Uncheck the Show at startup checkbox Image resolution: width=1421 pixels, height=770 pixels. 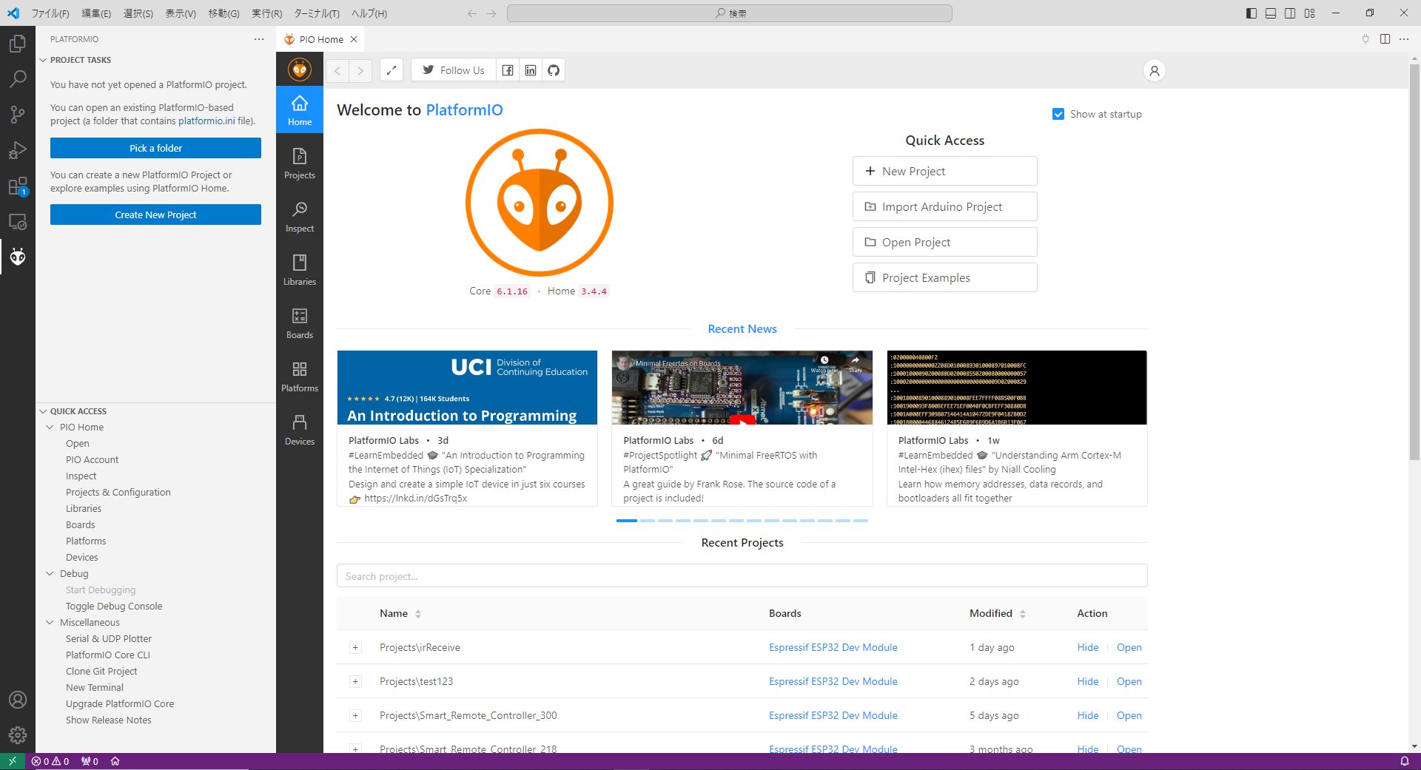[1058, 114]
